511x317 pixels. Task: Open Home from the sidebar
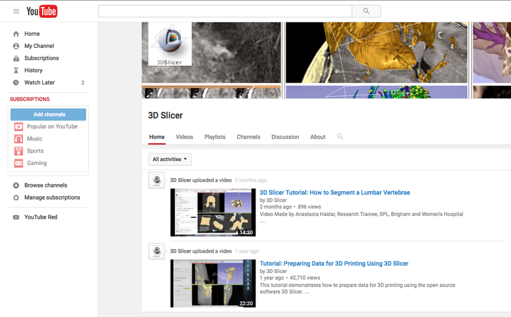[x=32, y=34]
